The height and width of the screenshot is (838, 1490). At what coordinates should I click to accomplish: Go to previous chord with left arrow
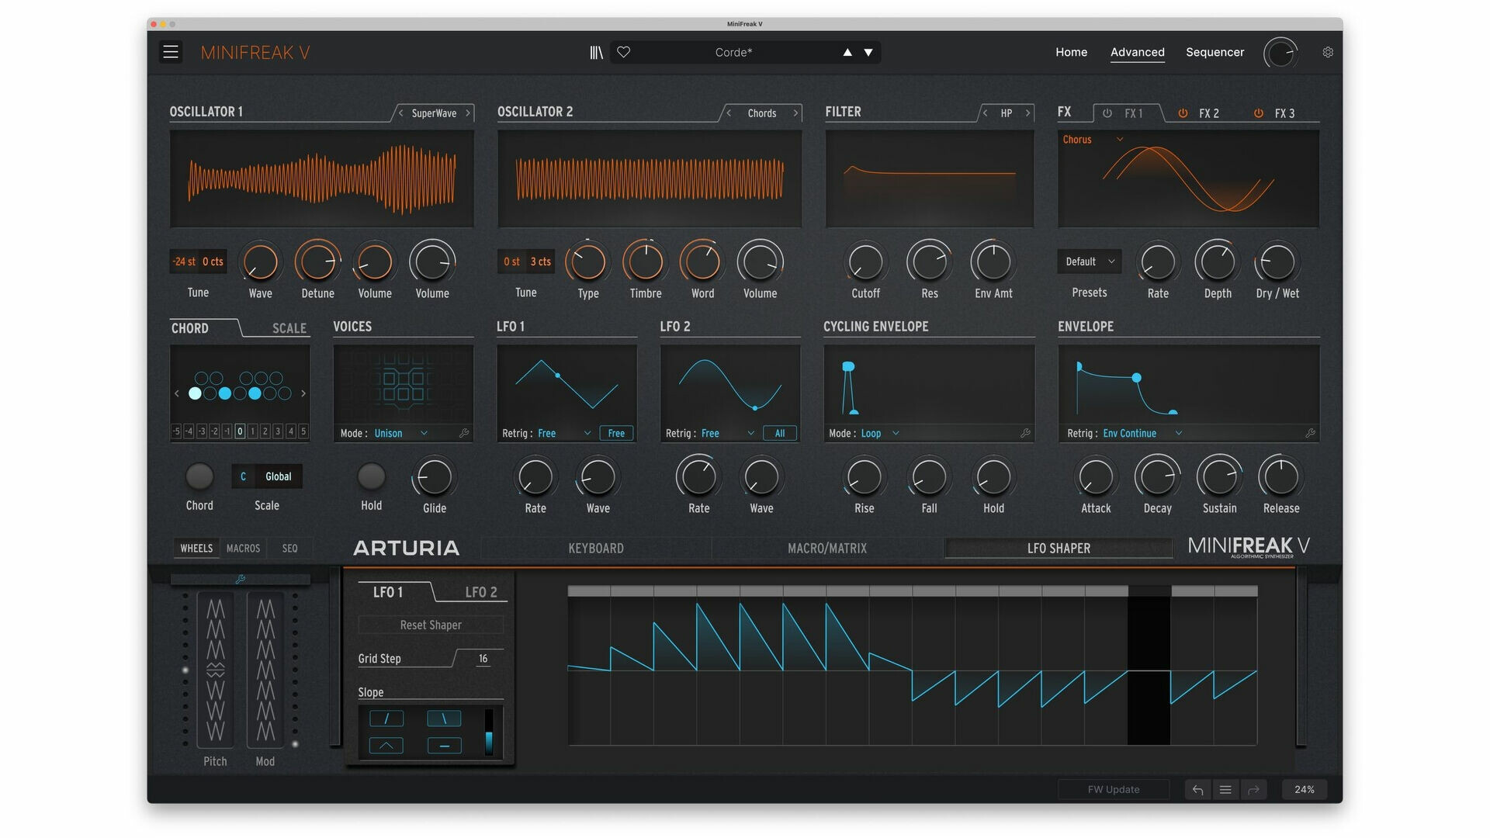[177, 394]
